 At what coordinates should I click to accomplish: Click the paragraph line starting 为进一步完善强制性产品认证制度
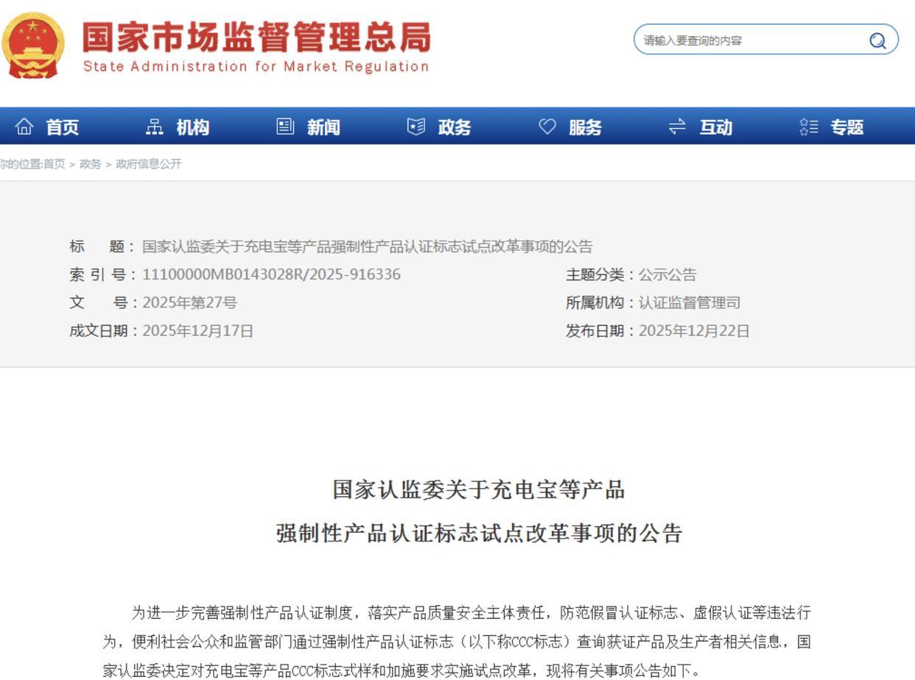[x=471, y=612]
